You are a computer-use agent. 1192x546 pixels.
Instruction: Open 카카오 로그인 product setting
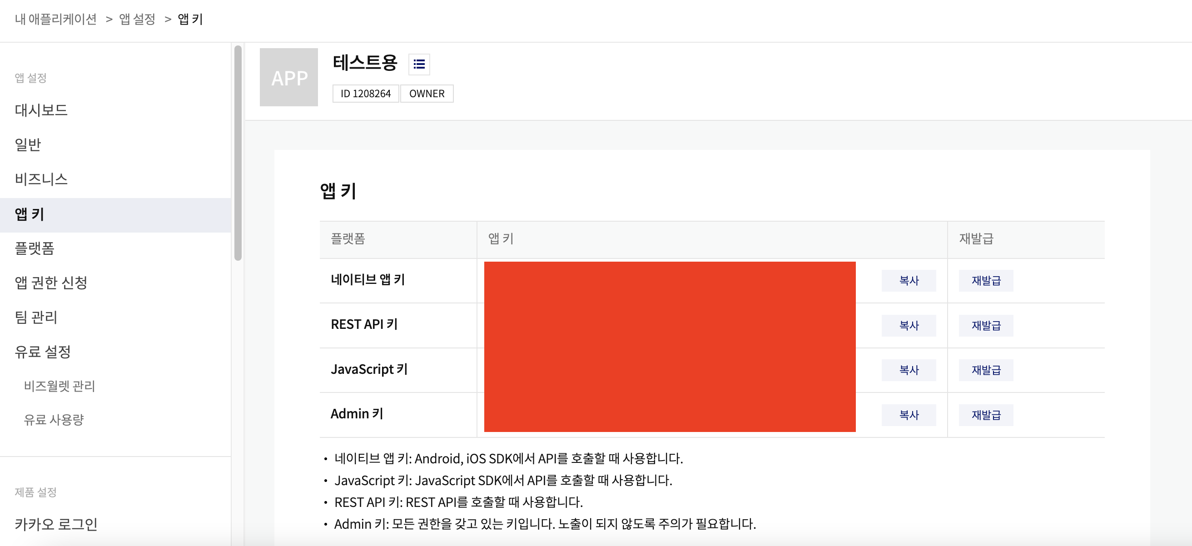point(56,524)
